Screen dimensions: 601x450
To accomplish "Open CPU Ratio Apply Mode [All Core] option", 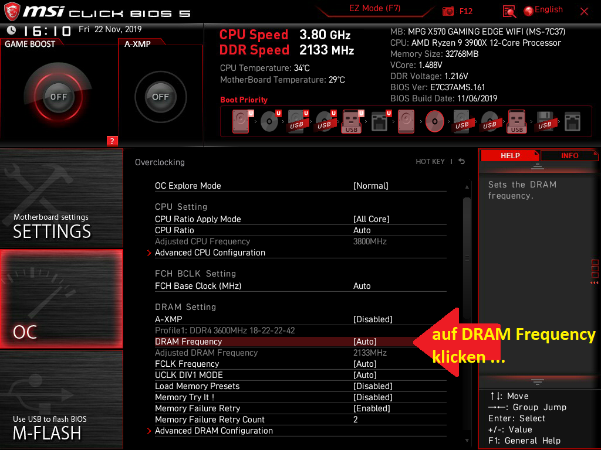I will (371, 219).
